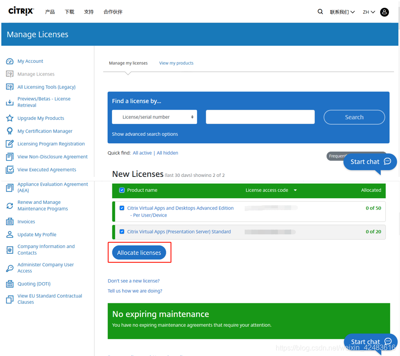Click the Allocate licenses button
Screen dimensions: 400x356
click(x=139, y=253)
